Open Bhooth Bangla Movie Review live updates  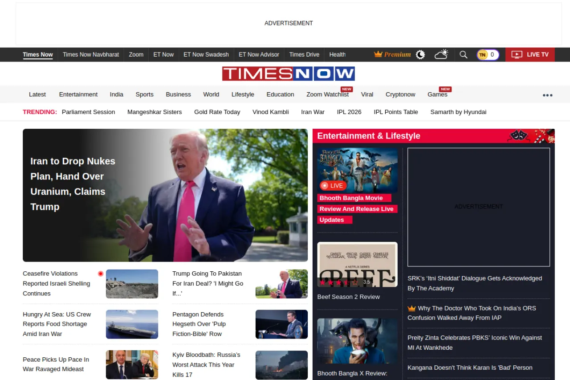pyautogui.click(x=357, y=209)
